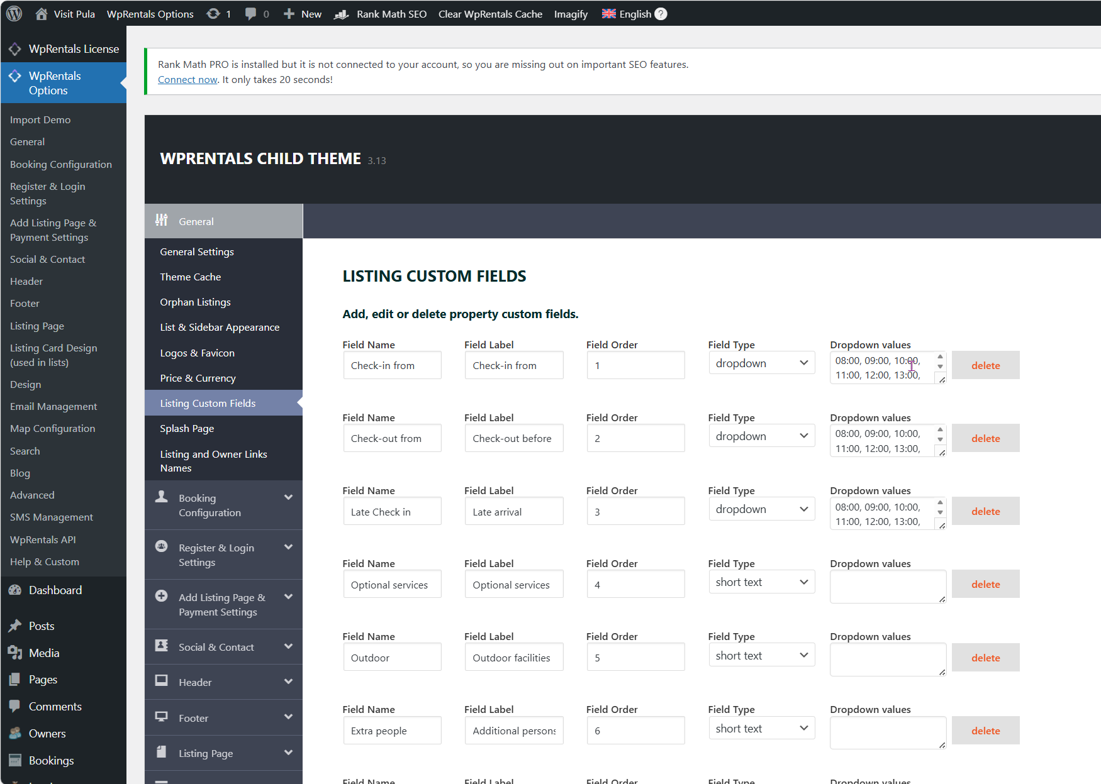Click the Rank Math SEO chart icon

(x=342, y=14)
